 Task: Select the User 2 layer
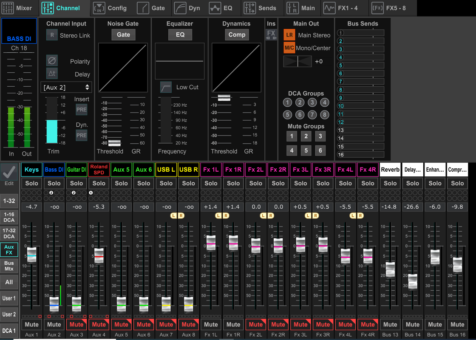coord(9,314)
